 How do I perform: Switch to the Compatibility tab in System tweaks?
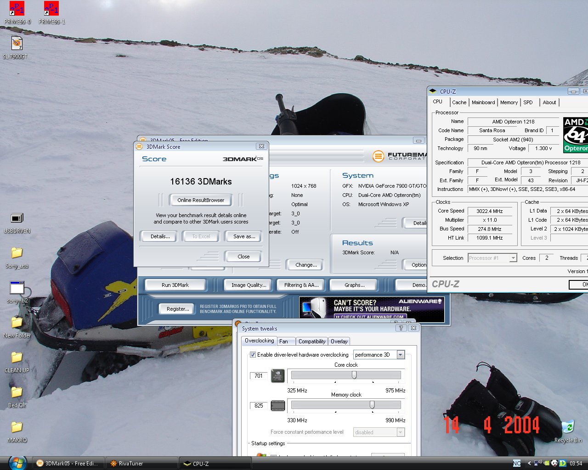pos(312,341)
